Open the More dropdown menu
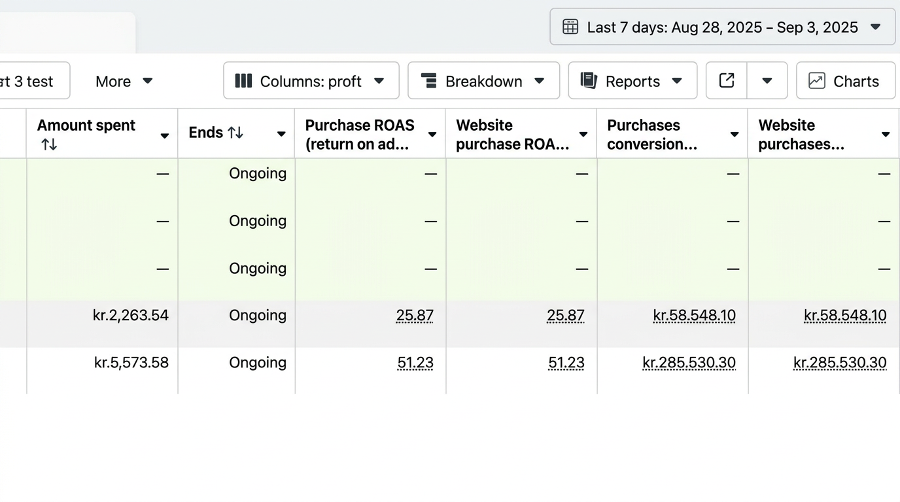Image resolution: width=900 pixels, height=502 pixels. 124,81
